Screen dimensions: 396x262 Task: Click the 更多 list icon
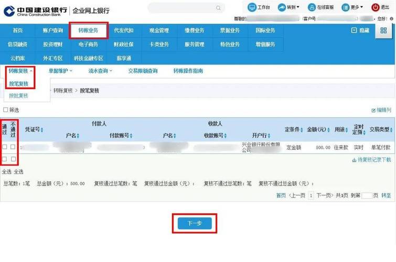tap(345, 7)
